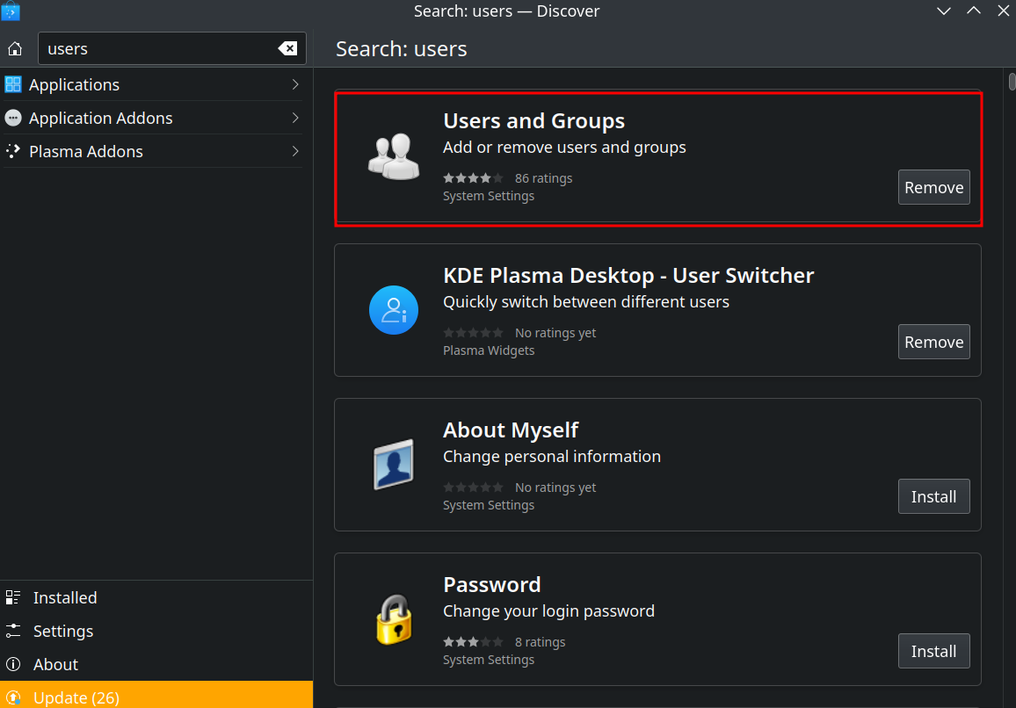Open the Settings entry in the sidebar
The image size is (1016, 708).
point(62,631)
